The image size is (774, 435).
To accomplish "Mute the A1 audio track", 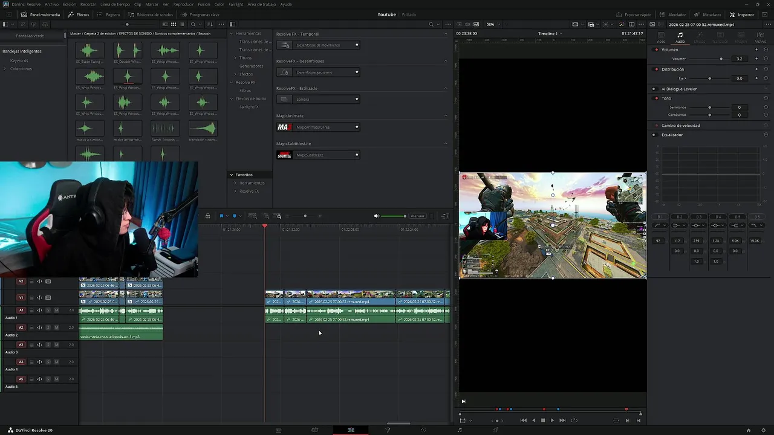I will pyautogui.click(x=56, y=310).
